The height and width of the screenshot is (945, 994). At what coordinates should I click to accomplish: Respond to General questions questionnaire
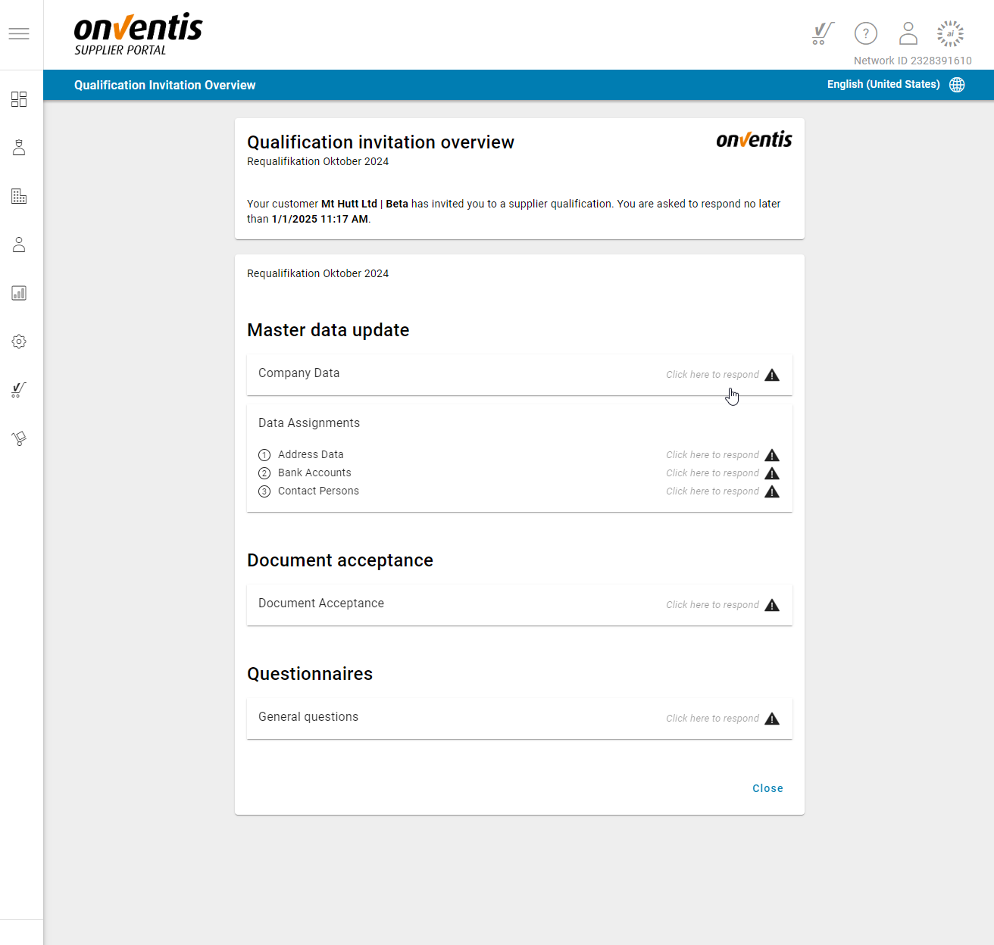point(712,718)
